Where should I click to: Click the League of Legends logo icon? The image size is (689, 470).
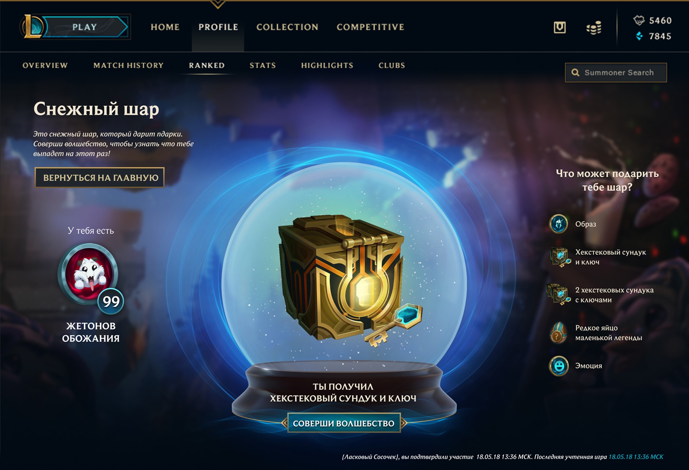(33, 27)
